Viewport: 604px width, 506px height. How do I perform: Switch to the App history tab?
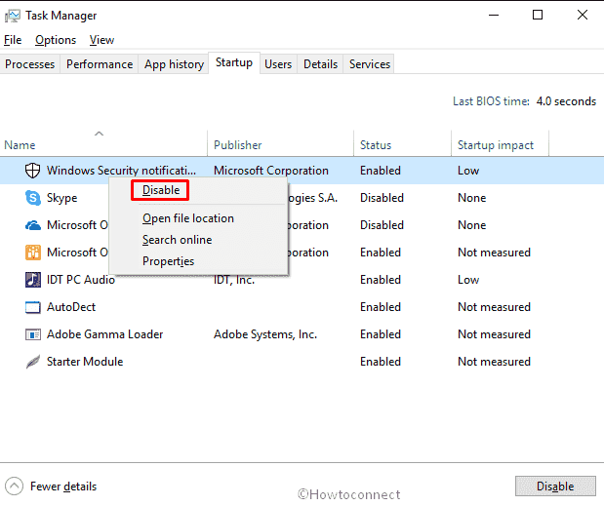(x=174, y=64)
